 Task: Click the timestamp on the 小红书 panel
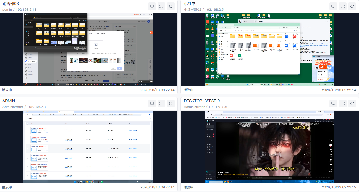coord(339,90)
